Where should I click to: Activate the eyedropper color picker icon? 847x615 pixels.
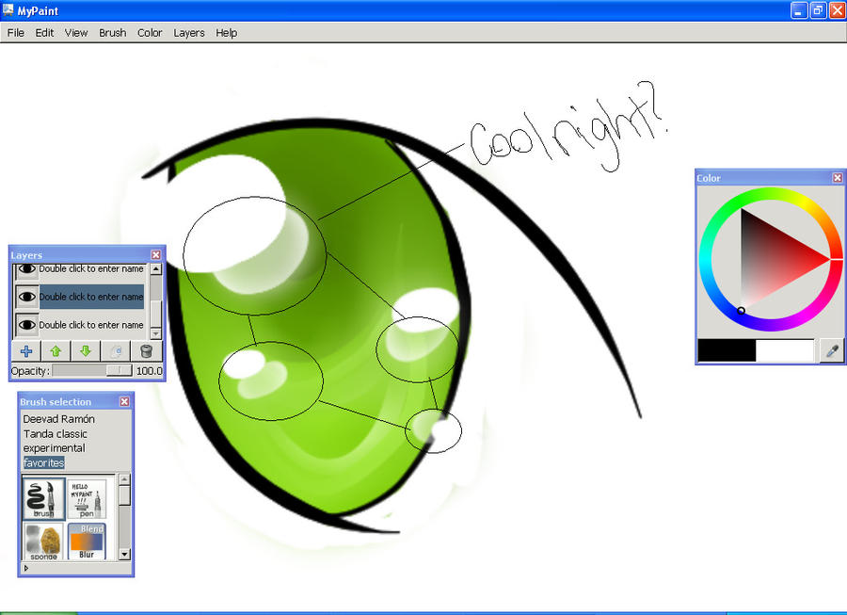pos(832,350)
